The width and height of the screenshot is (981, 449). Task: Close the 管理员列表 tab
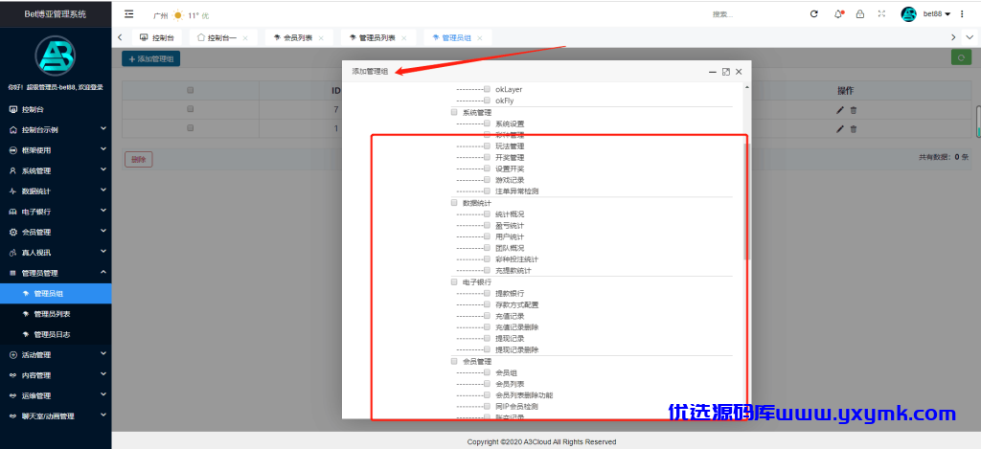(x=403, y=38)
